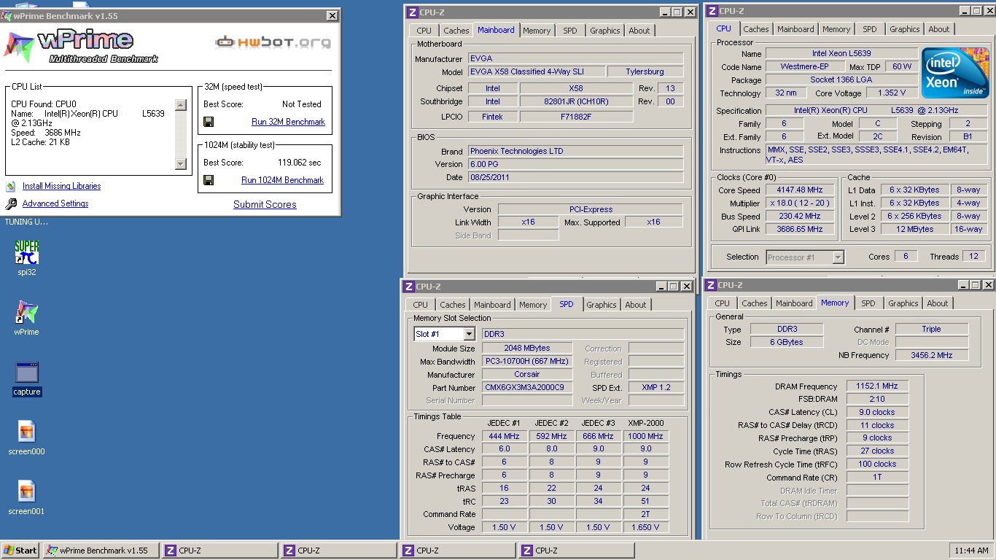The height and width of the screenshot is (560, 996).
Task: Click the hwbot.org logo in wPrime
Action: coord(273,42)
